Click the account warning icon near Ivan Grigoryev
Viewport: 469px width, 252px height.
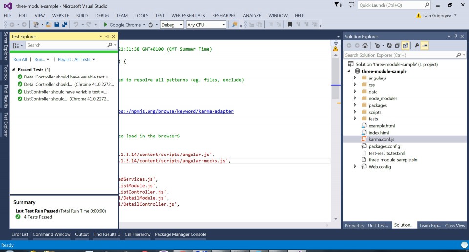pos(419,15)
